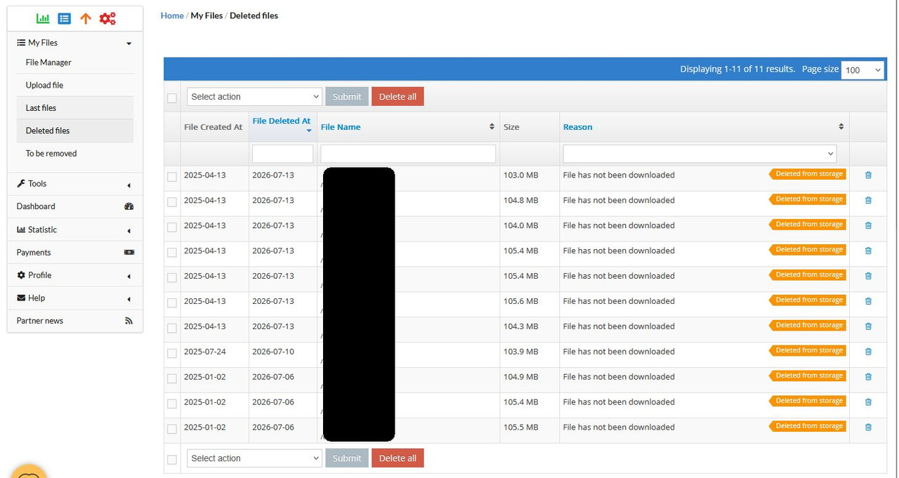Click the File Name filter field

click(408, 154)
